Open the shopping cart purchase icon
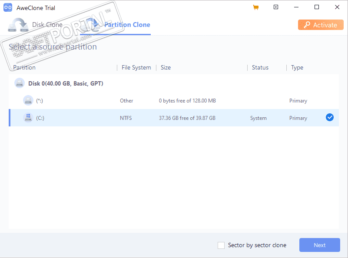Screen dimensions: 348x258 point(255,7)
